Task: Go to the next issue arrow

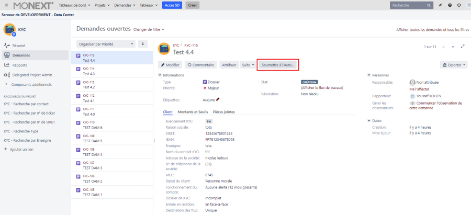Action: click(453, 47)
